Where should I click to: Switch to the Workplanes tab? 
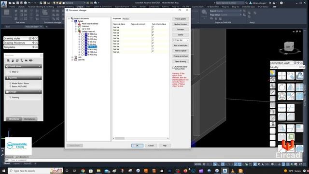tap(29, 119)
